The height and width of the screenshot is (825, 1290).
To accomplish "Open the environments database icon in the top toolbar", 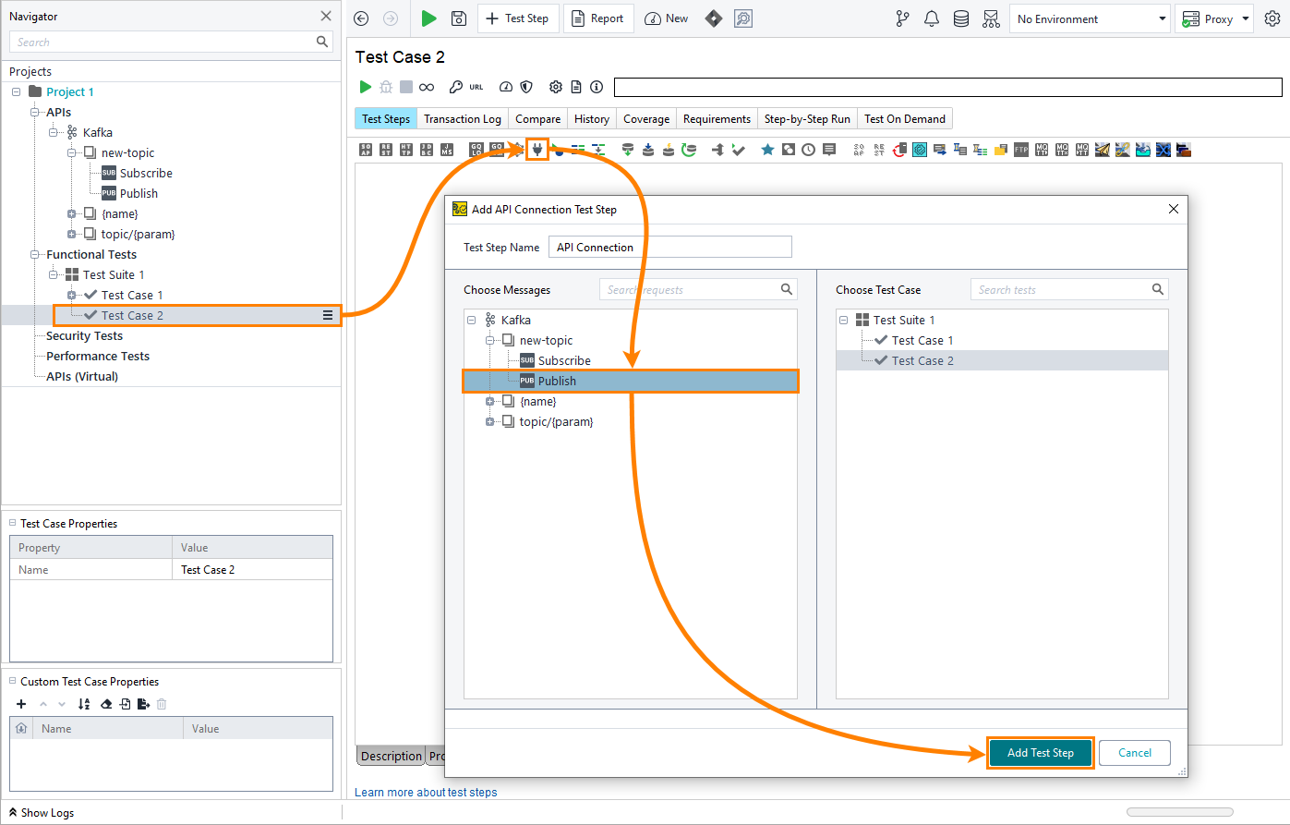I will click(x=960, y=18).
